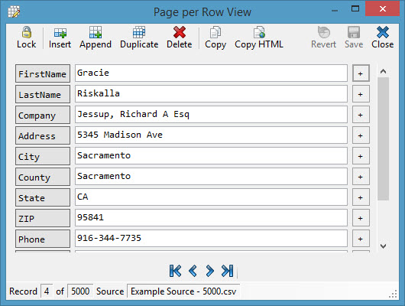
Task: Insert a new row with Insert icon
Action: [x=60, y=37]
